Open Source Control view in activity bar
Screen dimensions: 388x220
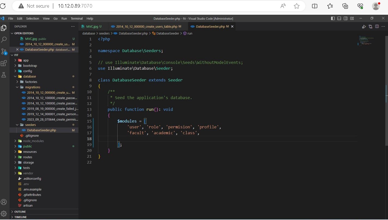(4, 51)
